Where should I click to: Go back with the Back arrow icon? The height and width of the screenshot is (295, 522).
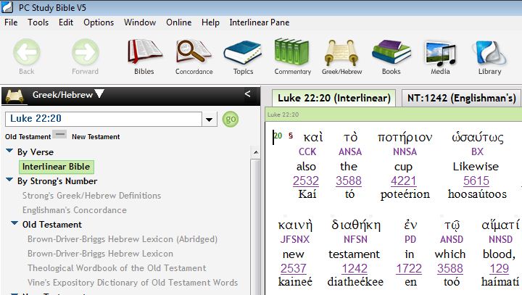(x=27, y=52)
